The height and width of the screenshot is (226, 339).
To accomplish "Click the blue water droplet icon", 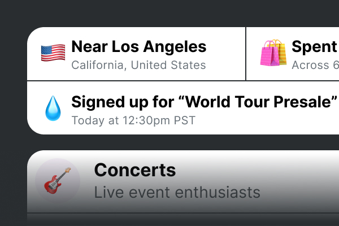I will [x=53, y=107].
